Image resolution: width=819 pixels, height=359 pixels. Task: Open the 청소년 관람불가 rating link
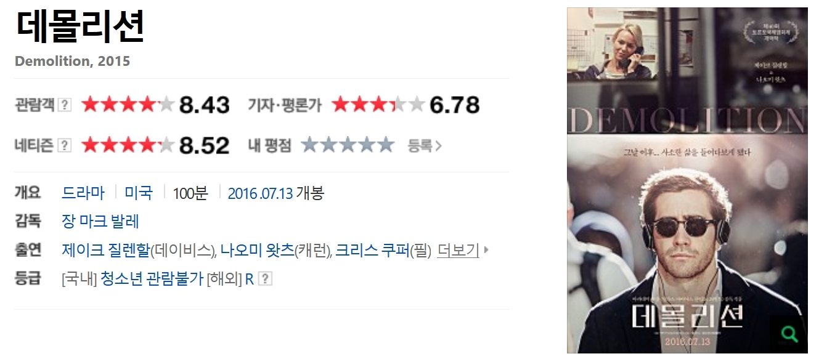[x=152, y=279]
